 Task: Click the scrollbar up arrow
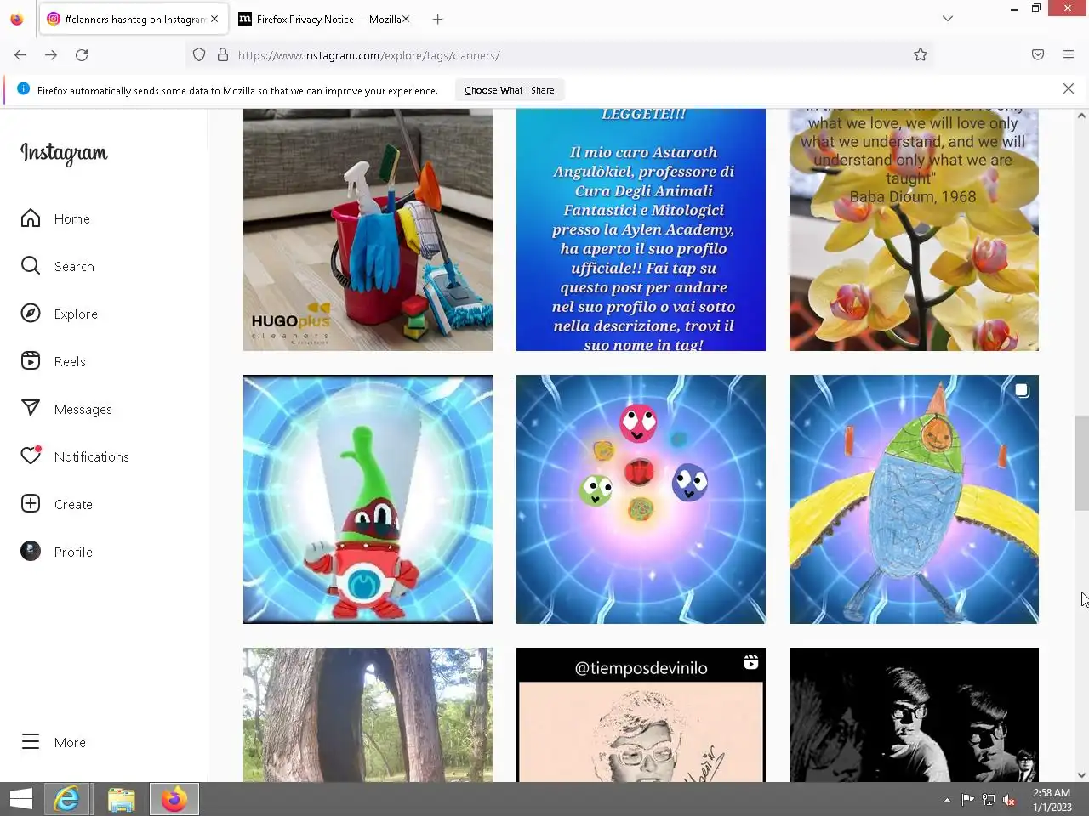click(x=1081, y=116)
